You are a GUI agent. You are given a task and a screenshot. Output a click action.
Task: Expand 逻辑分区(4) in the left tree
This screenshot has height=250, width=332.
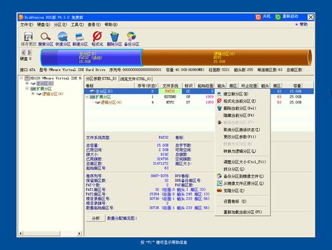(33, 94)
